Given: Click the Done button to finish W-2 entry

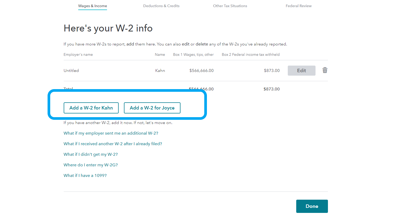Looking at the screenshot, I should click(x=312, y=206).
